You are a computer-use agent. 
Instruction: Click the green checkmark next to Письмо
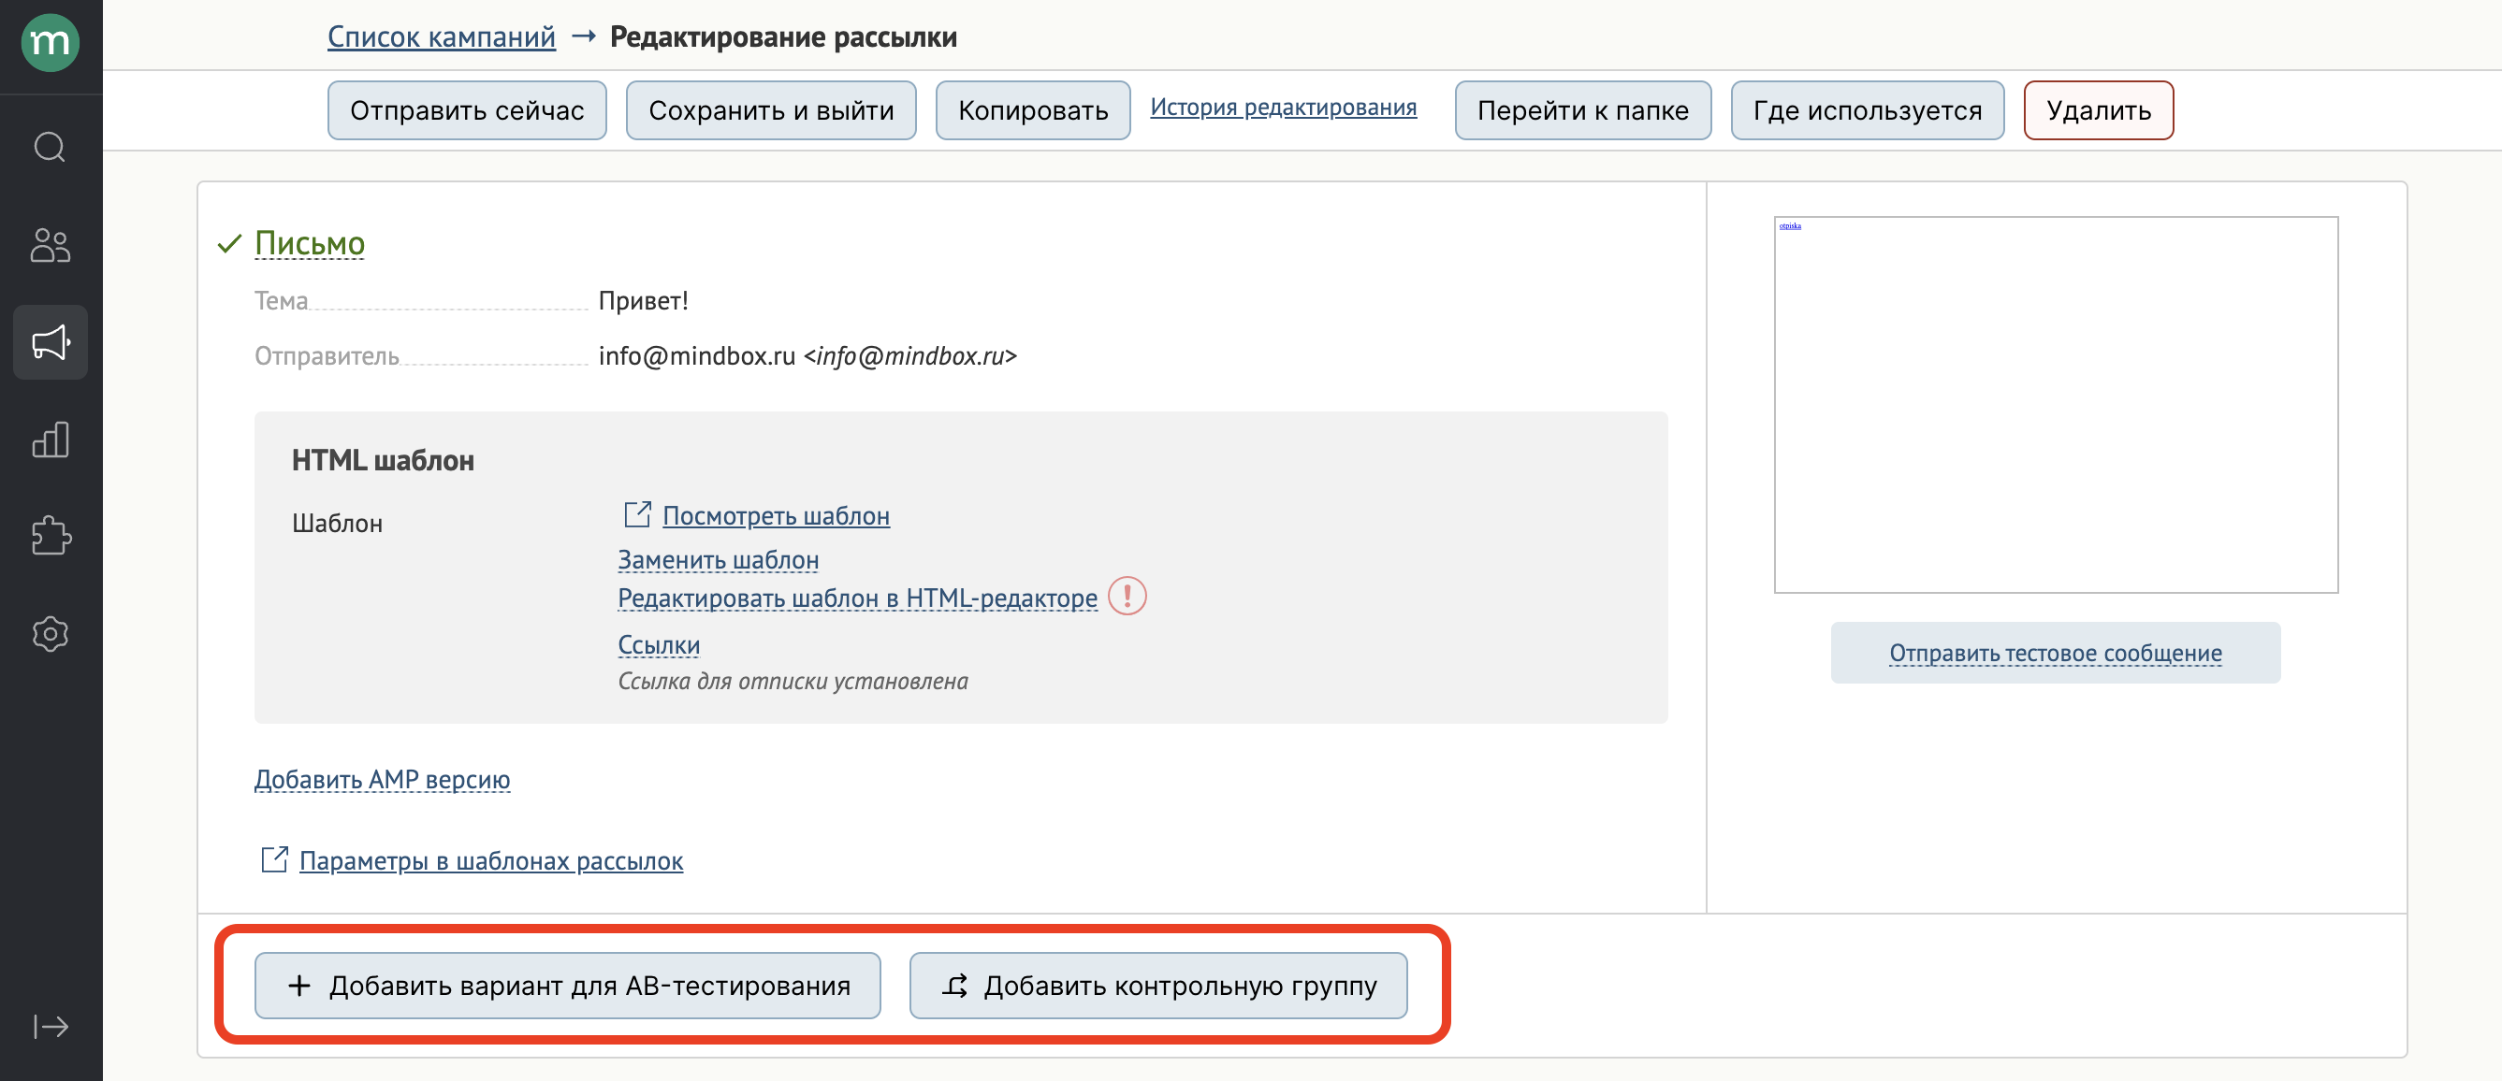229,243
